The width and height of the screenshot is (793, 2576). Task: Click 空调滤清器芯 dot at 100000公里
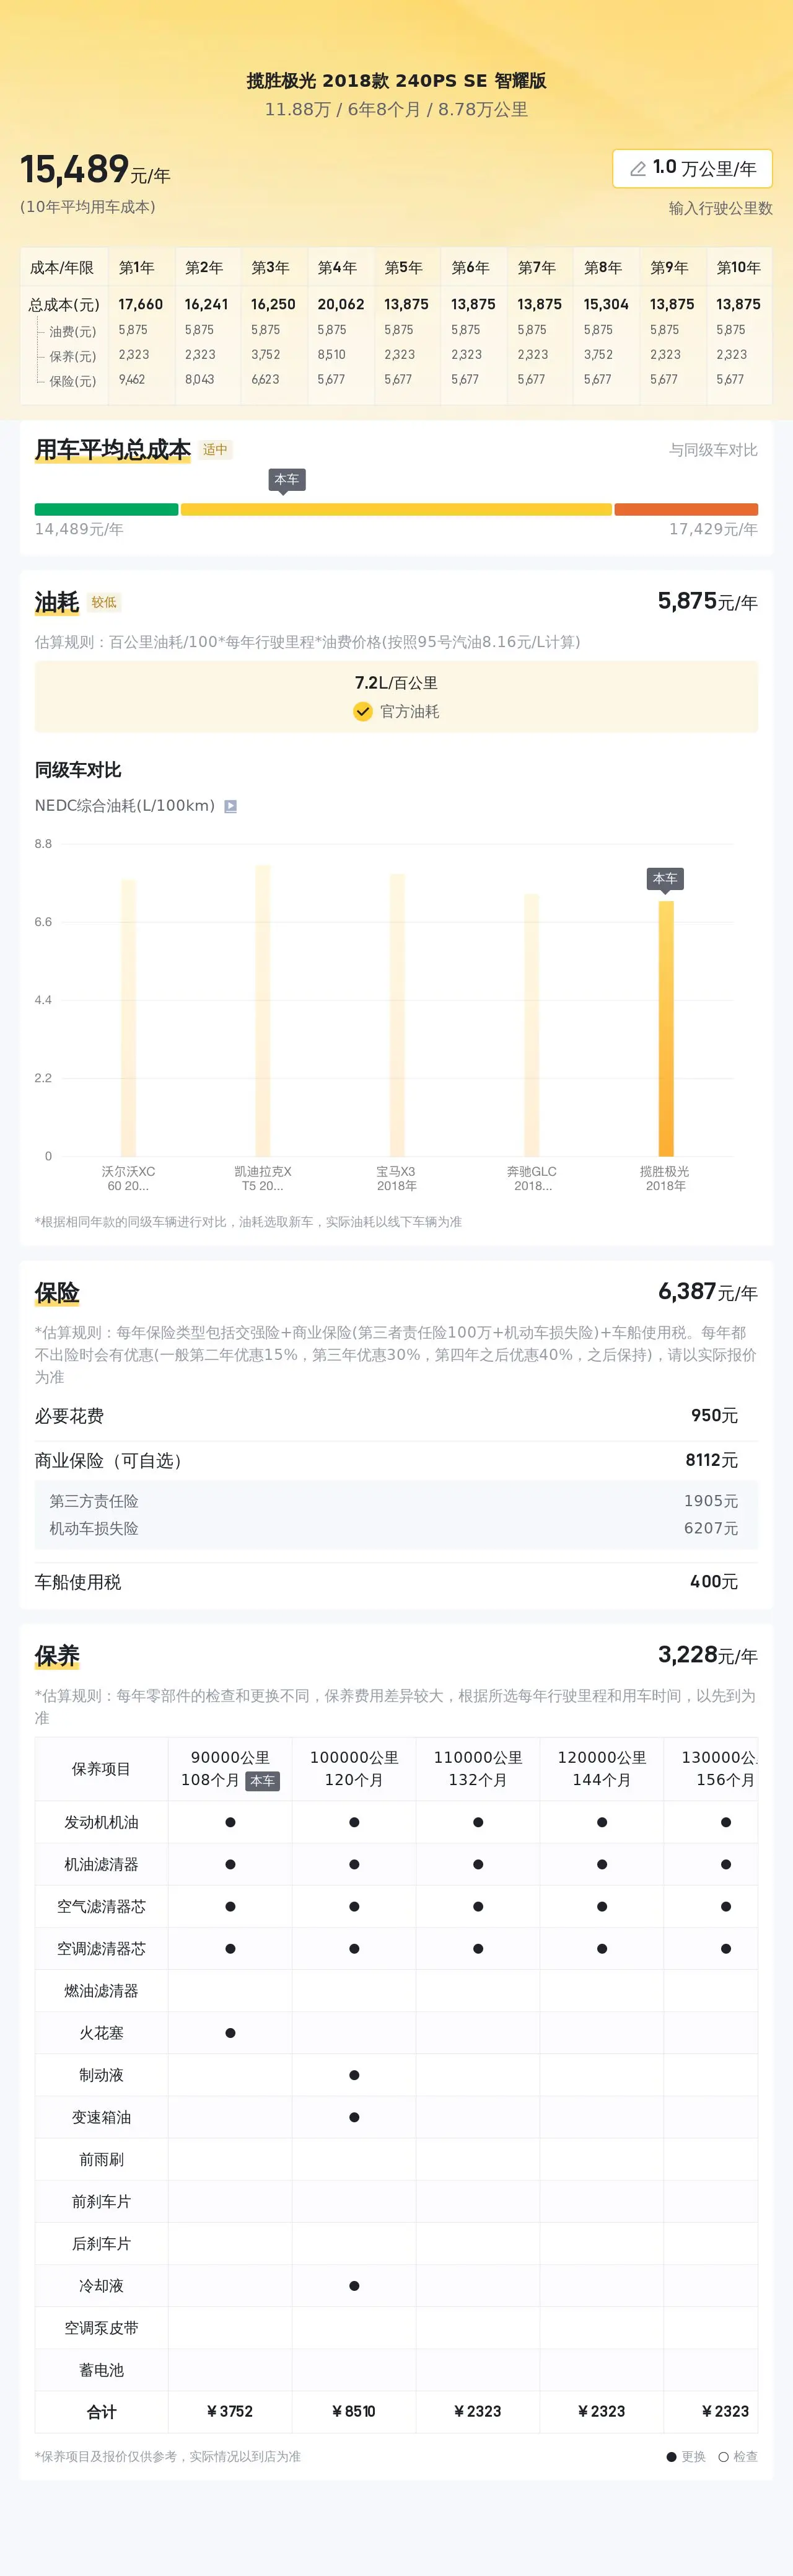(x=354, y=1948)
